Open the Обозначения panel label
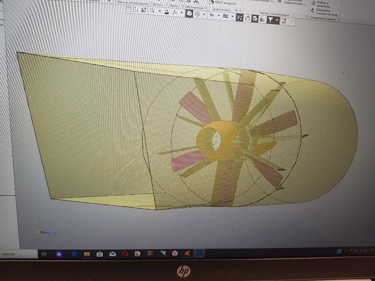This screenshot has height=281, width=375. (x=194, y=7)
